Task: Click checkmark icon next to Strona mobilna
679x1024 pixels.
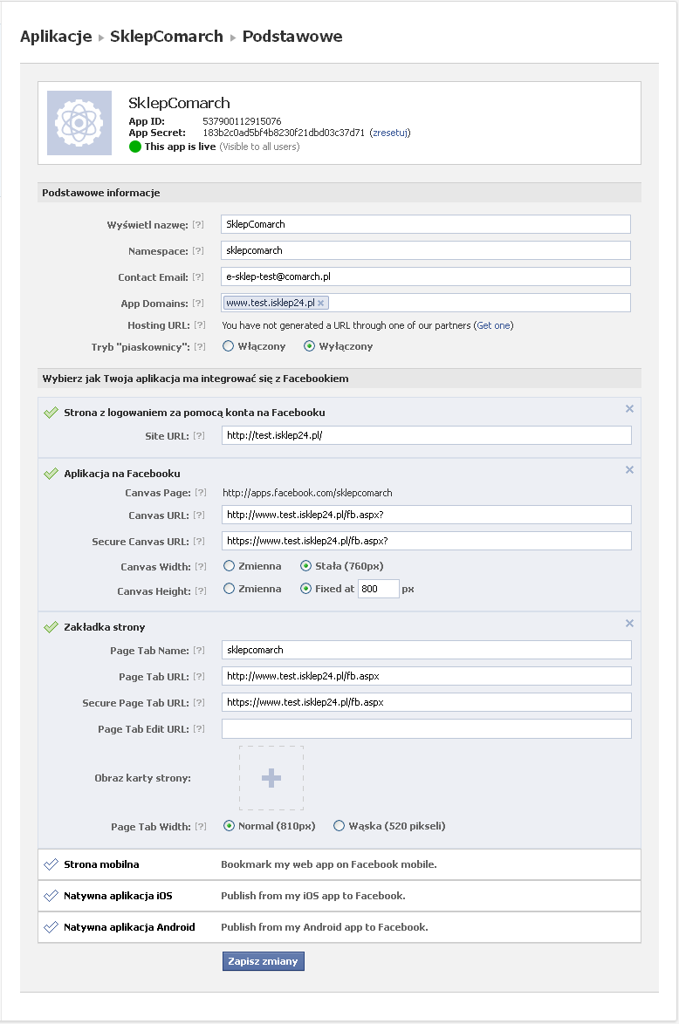Action: tap(51, 864)
